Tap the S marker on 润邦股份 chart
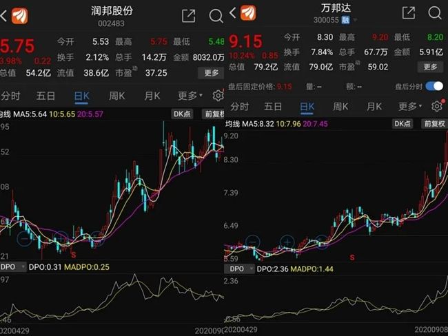Viewport: 448px width, 336px height. click(x=74, y=255)
